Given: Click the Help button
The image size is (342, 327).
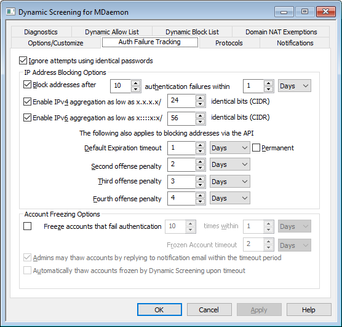Looking at the screenshot, I should 309,309.
